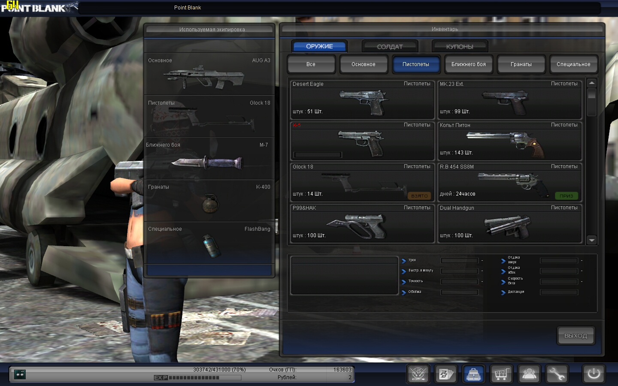
Task: Click the Используемая экипировка header
Action: (x=212, y=30)
